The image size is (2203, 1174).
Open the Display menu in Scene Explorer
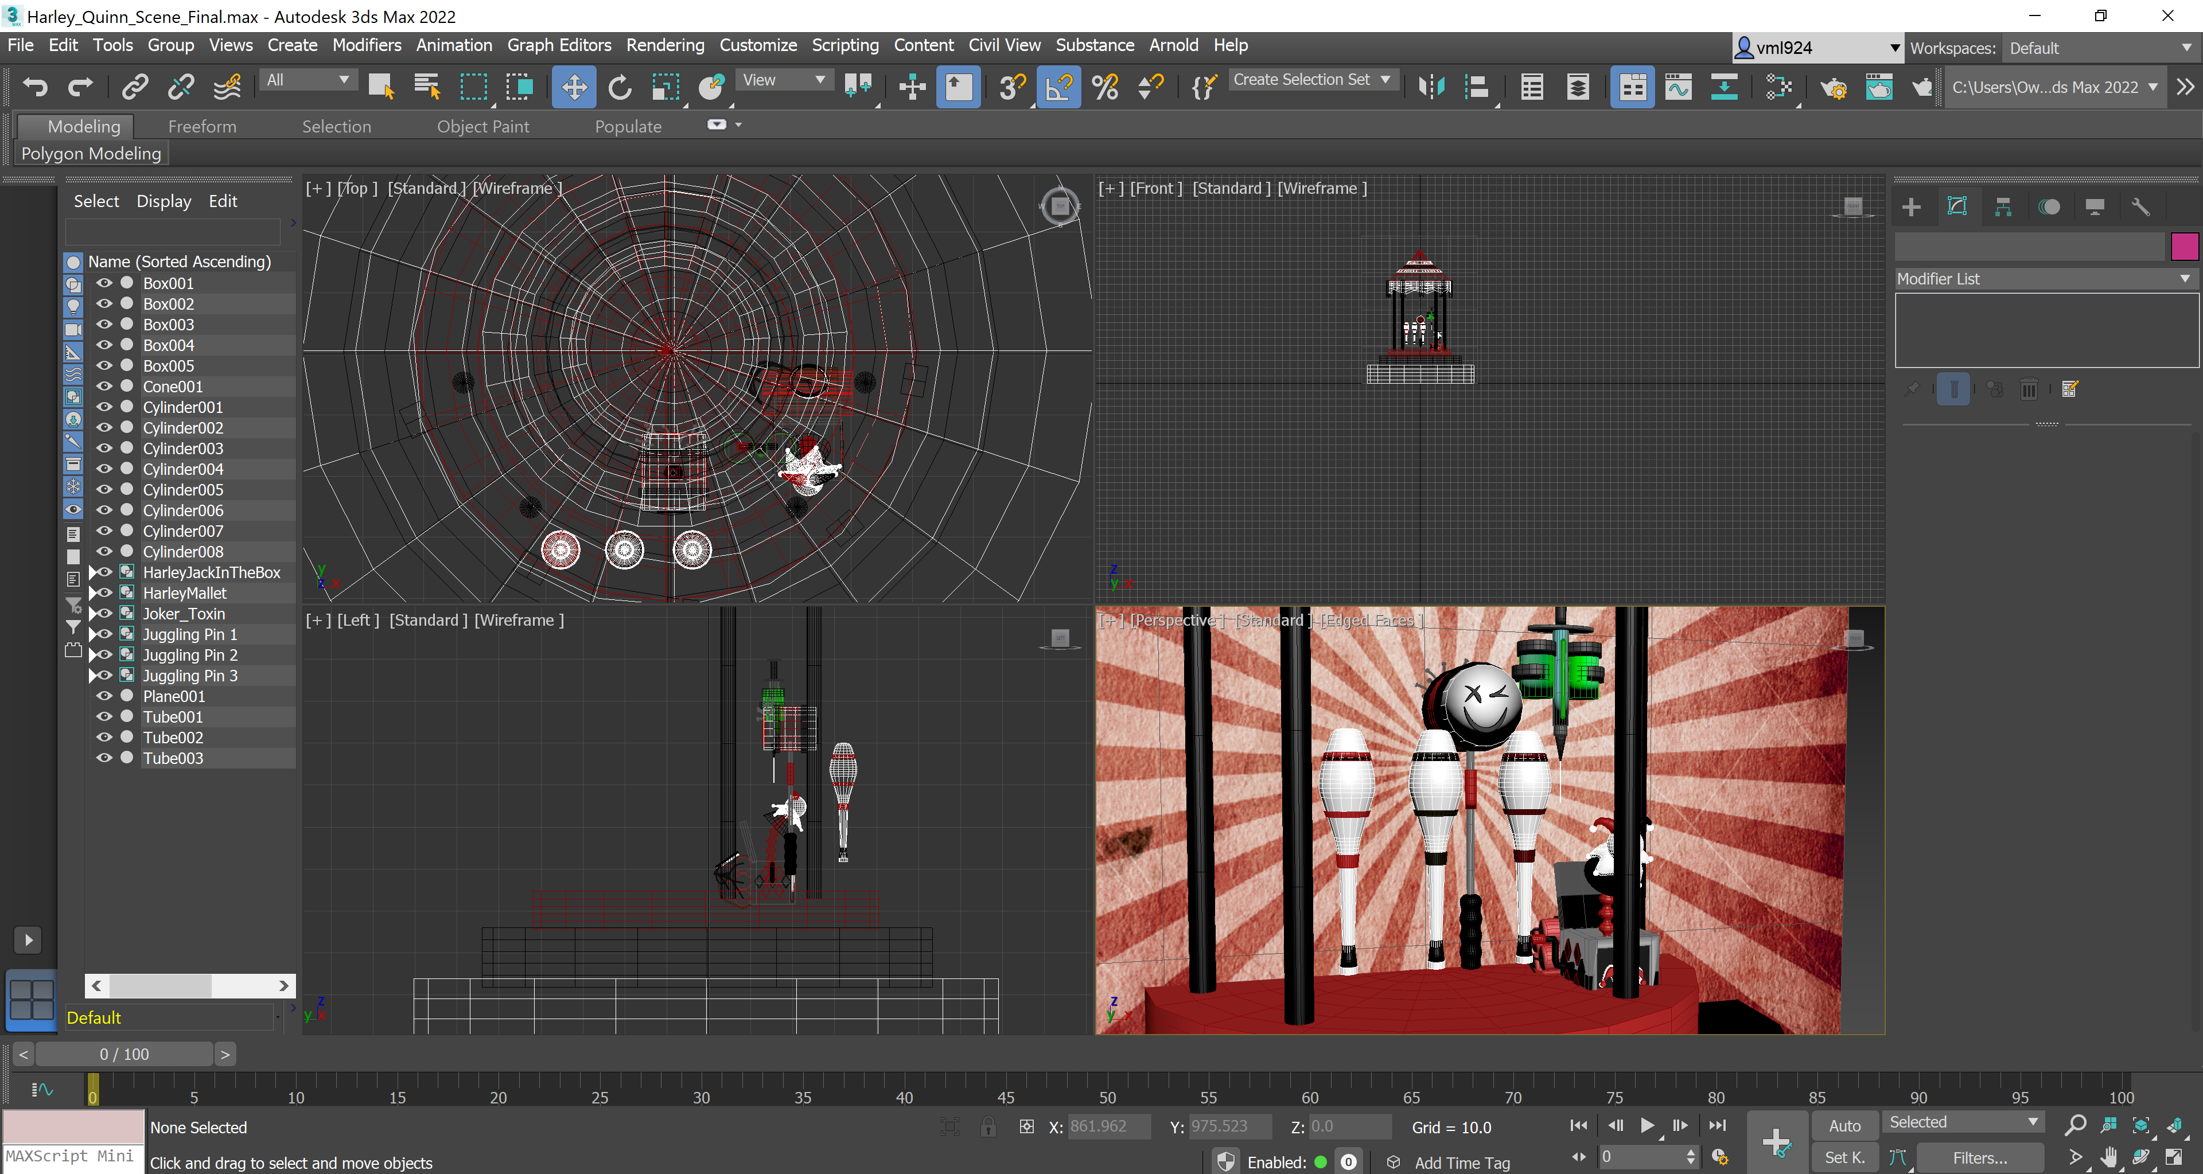point(164,201)
